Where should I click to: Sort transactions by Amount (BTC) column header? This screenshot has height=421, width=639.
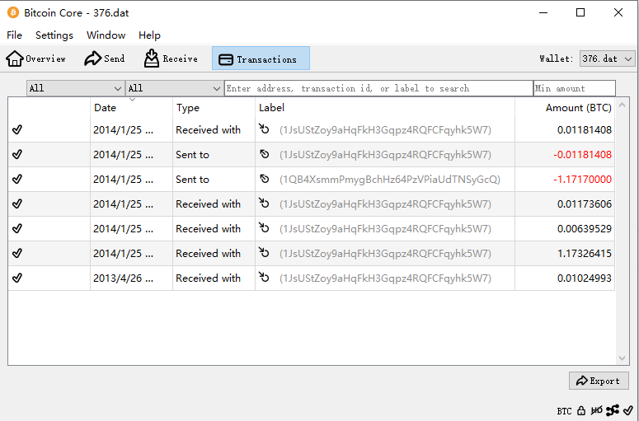[x=578, y=108]
